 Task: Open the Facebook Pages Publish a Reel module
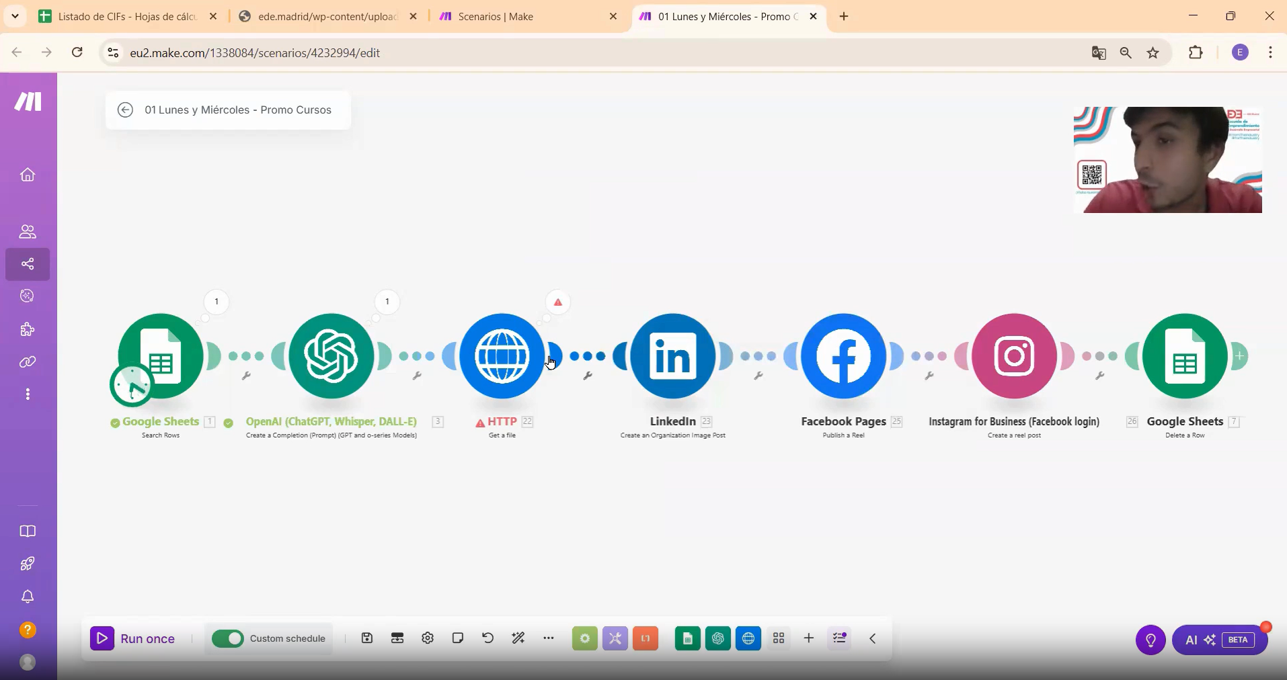pos(844,355)
